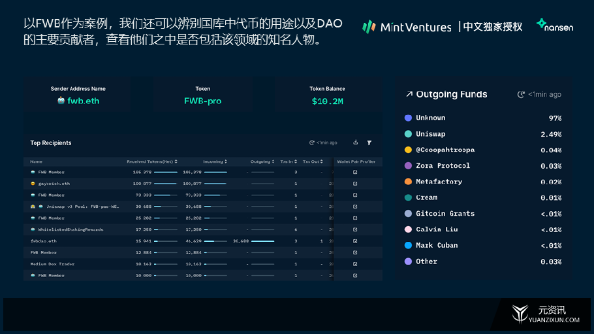Open Wallet Profiler for gayprick.eth row

pyautogui.click(x=355, y=184)
